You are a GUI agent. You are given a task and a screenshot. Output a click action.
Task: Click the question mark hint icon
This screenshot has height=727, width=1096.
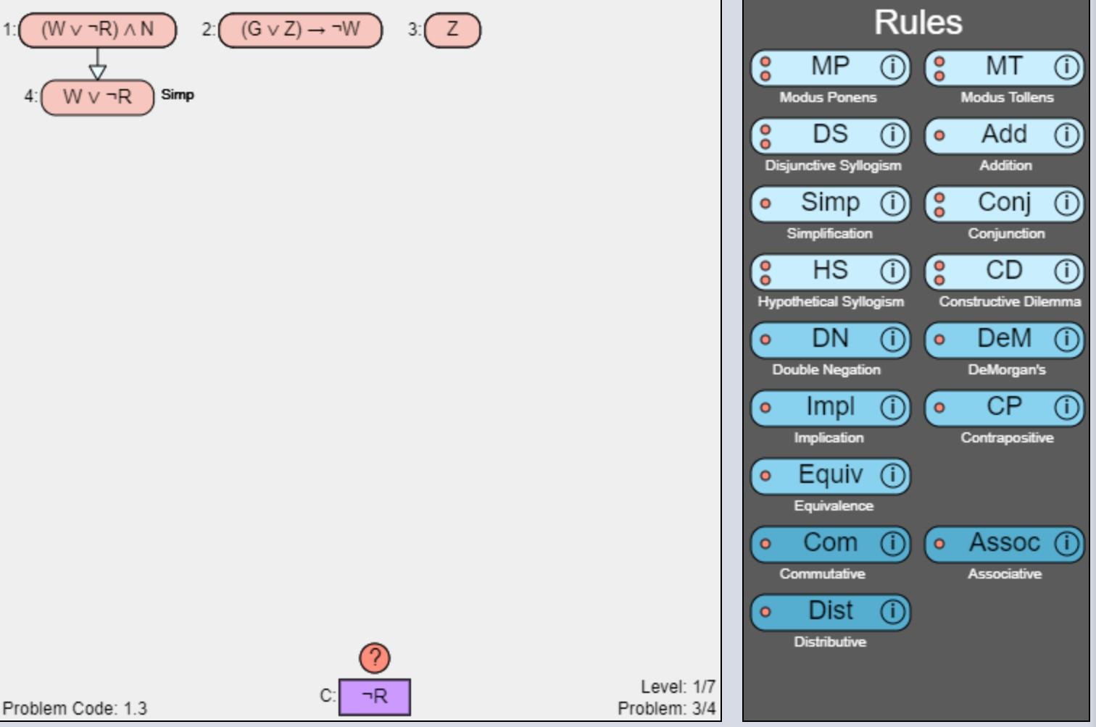(374, 659)
